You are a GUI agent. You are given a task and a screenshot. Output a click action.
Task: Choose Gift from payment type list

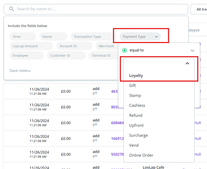pos(133,85)
